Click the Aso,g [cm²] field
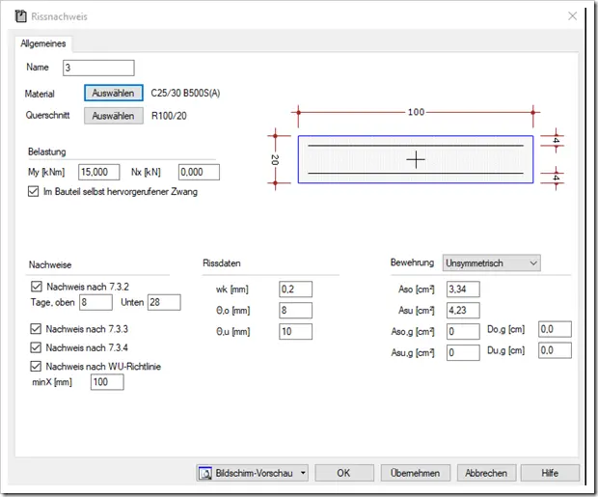This screenshot has height=497, width=598. tap(463, 331)
